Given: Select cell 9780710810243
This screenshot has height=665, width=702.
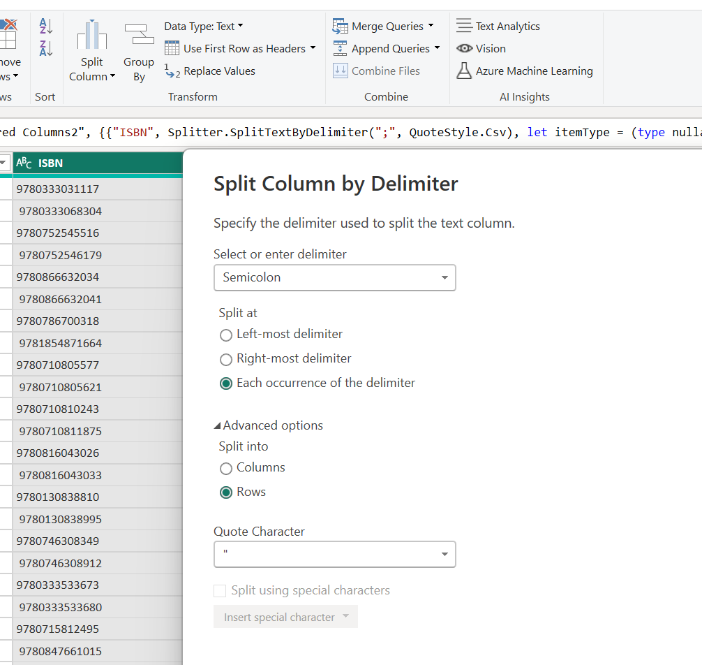Looking at the screenshot, I should 98,409.
